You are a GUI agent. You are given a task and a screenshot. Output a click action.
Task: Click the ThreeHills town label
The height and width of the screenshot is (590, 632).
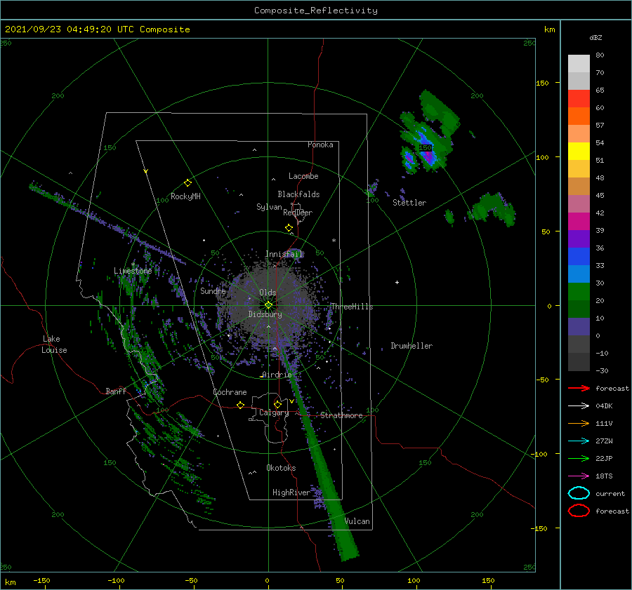point(352,307)
